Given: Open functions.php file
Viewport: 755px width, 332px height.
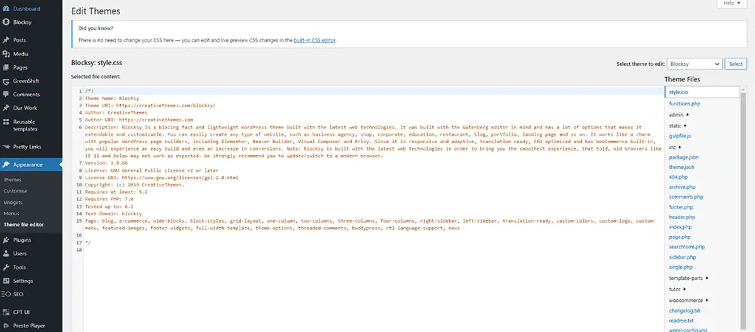Looking at the screenshot, I should pyautogui.click(x=685, y=104).
